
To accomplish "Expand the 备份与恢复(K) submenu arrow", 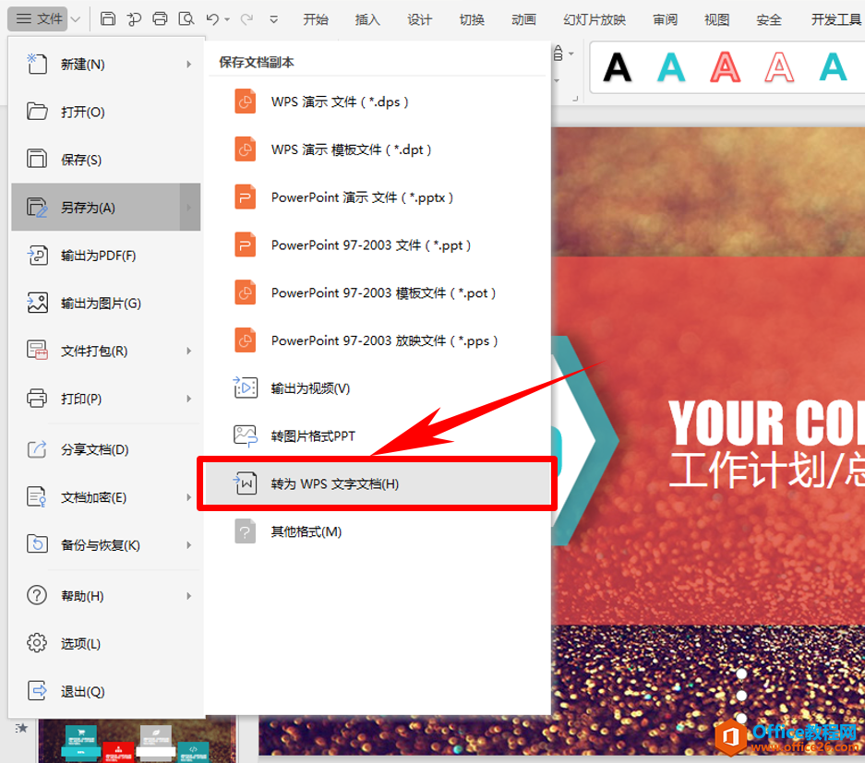I will pyautogui.click(x=188, y=544).
